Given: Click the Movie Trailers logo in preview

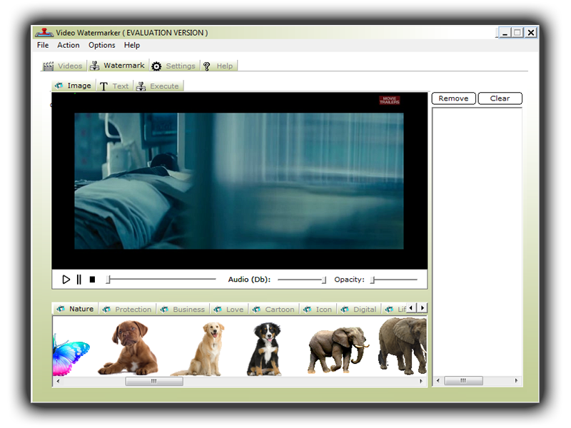Looking at the screenshot, I should [x=389, y=101].
